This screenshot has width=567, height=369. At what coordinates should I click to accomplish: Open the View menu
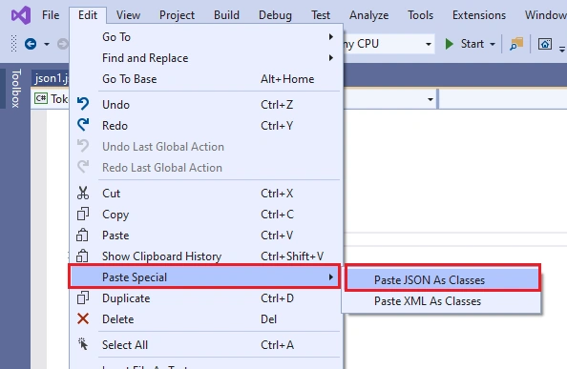128,15
